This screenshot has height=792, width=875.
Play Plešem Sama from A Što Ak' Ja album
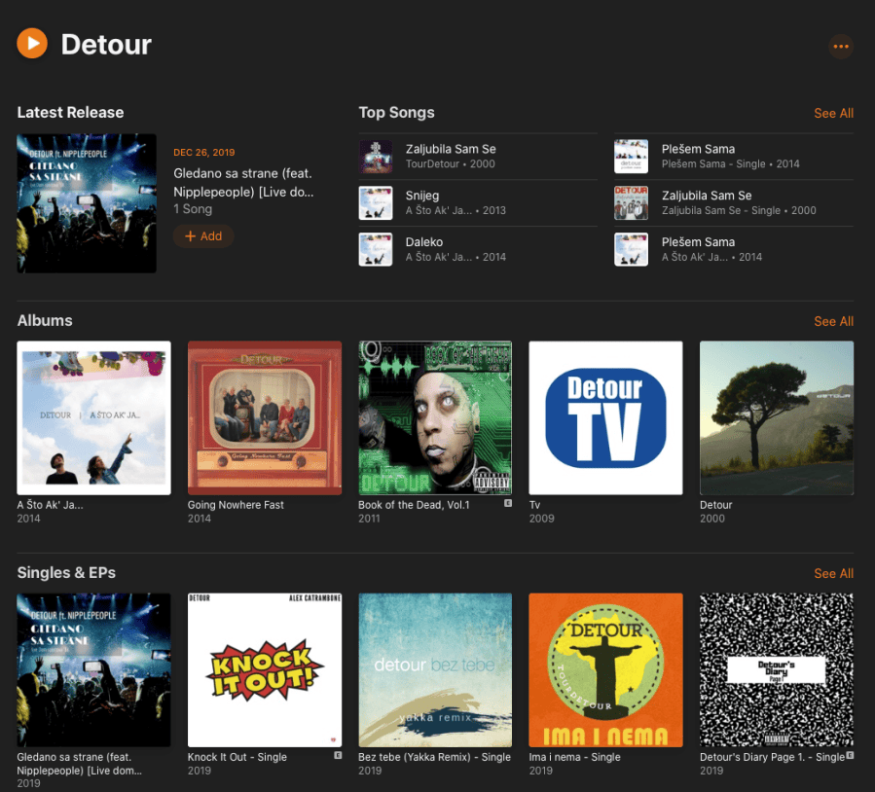(x=734, y=249)
